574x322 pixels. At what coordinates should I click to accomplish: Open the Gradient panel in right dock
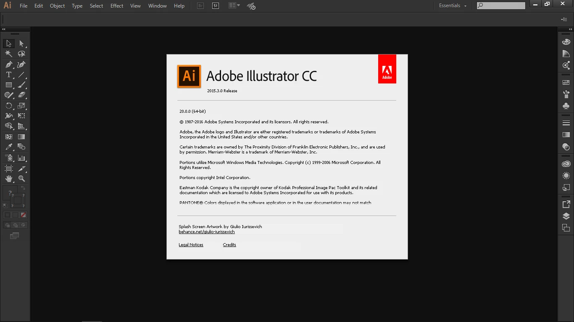point(566,135)
